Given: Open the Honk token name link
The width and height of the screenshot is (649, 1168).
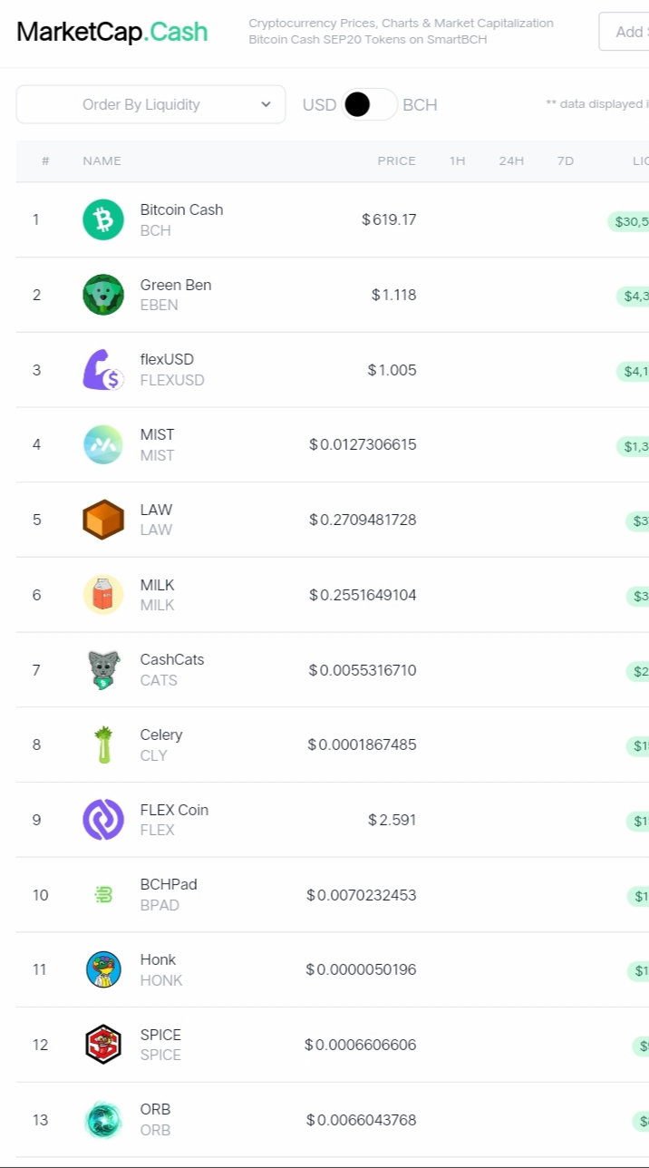Looking at the screenshot, I should tap(158, 959).
